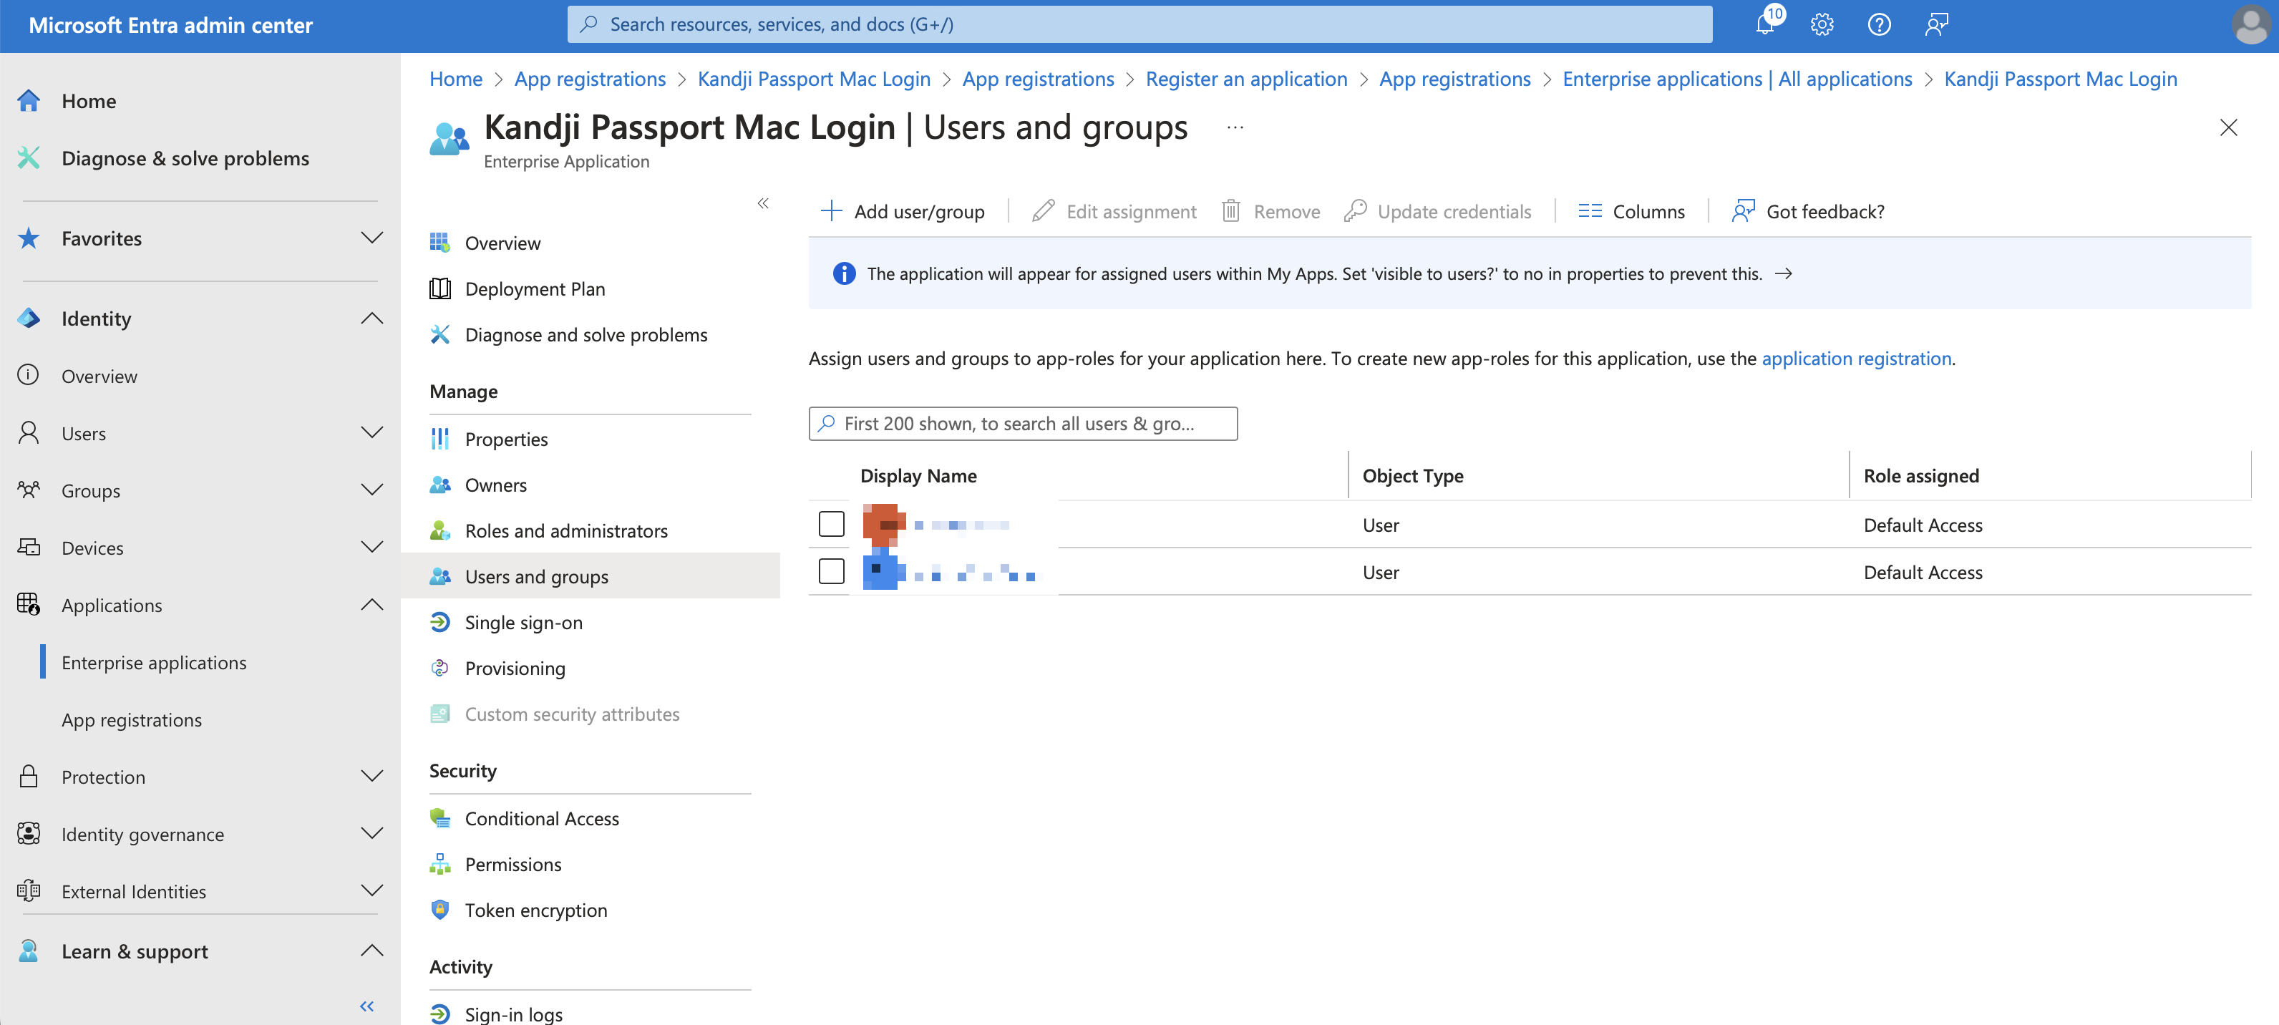
Task: Click the Token encryption shield icon
Action: coord(439,910)
